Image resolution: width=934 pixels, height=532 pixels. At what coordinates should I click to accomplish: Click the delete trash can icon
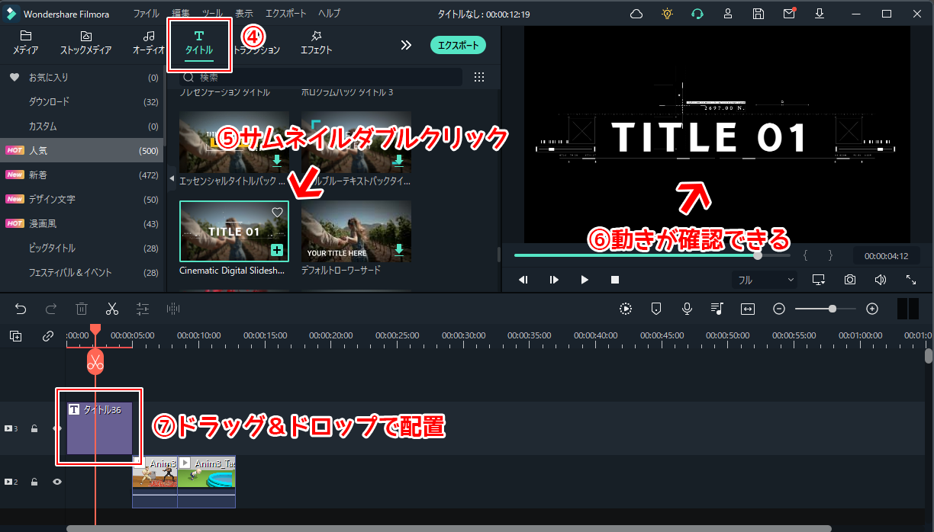[82, 309]
